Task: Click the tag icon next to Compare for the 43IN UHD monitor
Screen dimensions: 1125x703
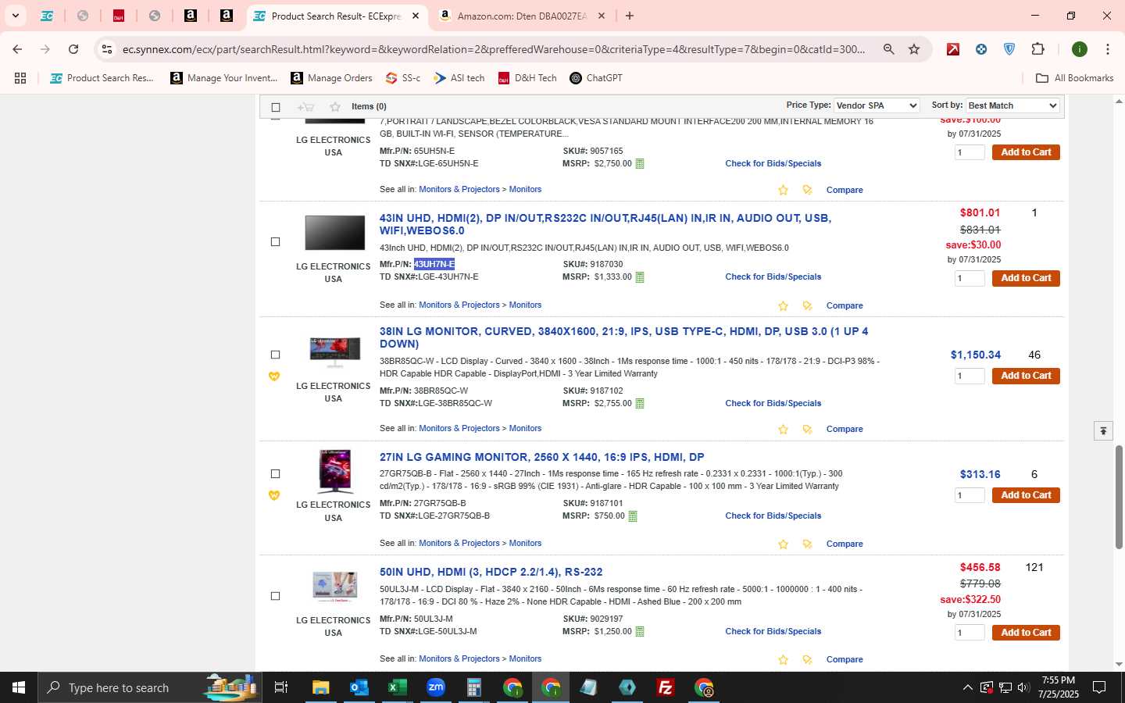Action: pyautogui.click(x=807, y=305)
